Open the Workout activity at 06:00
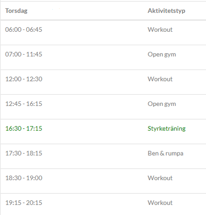206x215 pixels. tap(160, 30)
